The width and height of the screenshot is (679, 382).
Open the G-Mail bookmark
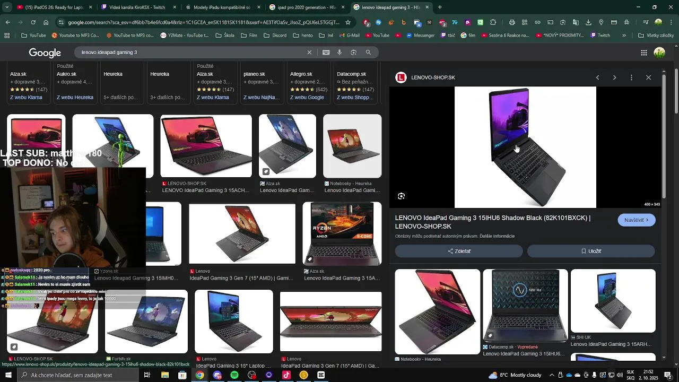[x=349, y=36]
